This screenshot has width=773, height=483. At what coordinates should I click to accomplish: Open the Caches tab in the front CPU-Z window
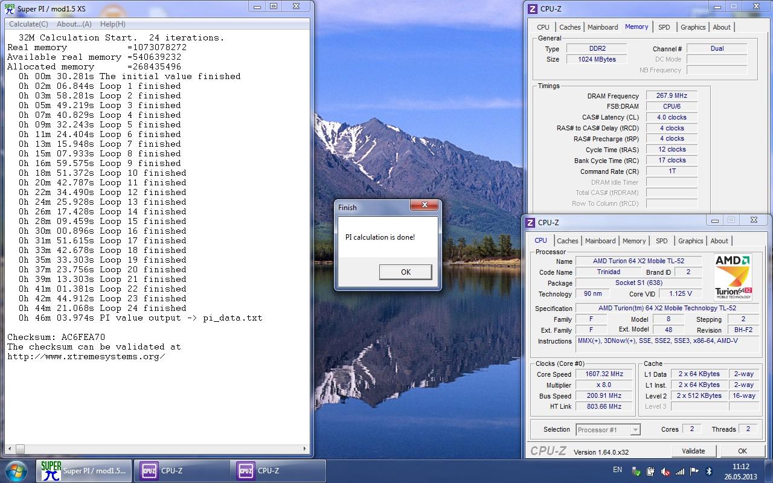click(x=567, y=241)
